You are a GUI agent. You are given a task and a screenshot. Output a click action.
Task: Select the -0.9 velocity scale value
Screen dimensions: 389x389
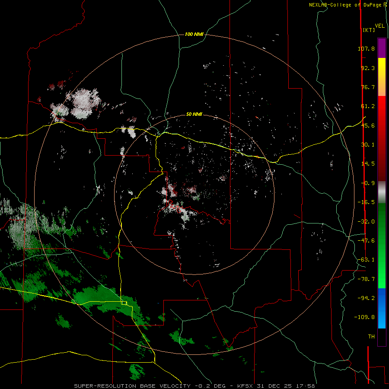pos(368,183)
